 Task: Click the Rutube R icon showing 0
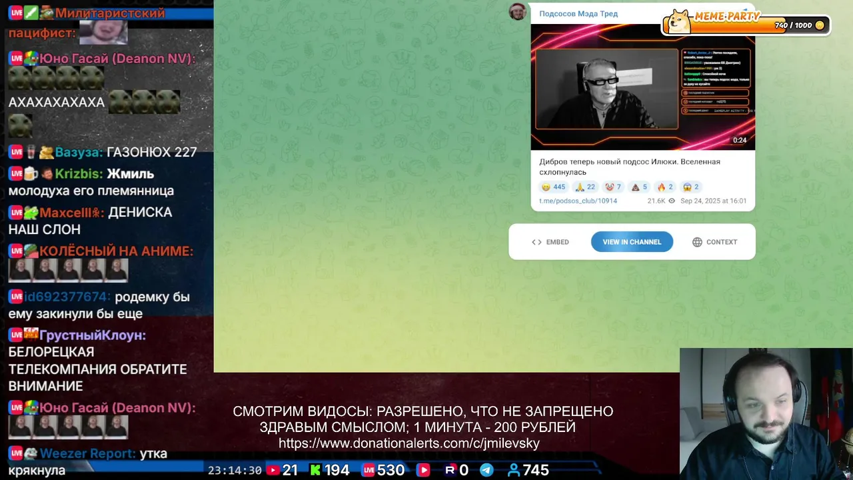(x=450, y=470)
